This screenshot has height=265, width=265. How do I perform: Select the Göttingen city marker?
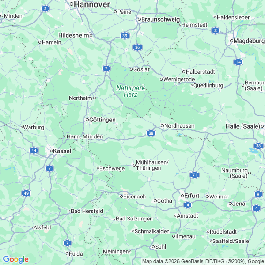coord(87,120)
